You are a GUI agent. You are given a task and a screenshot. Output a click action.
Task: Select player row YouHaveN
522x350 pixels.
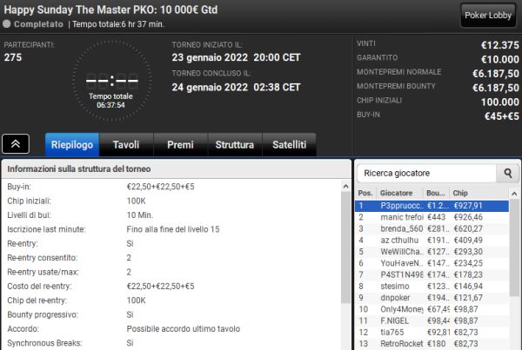tap(432, 263)
